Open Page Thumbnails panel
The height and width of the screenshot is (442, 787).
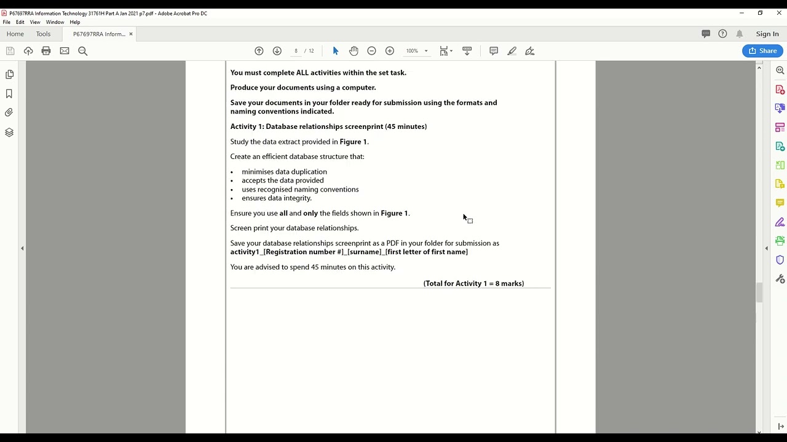[9, 74]
